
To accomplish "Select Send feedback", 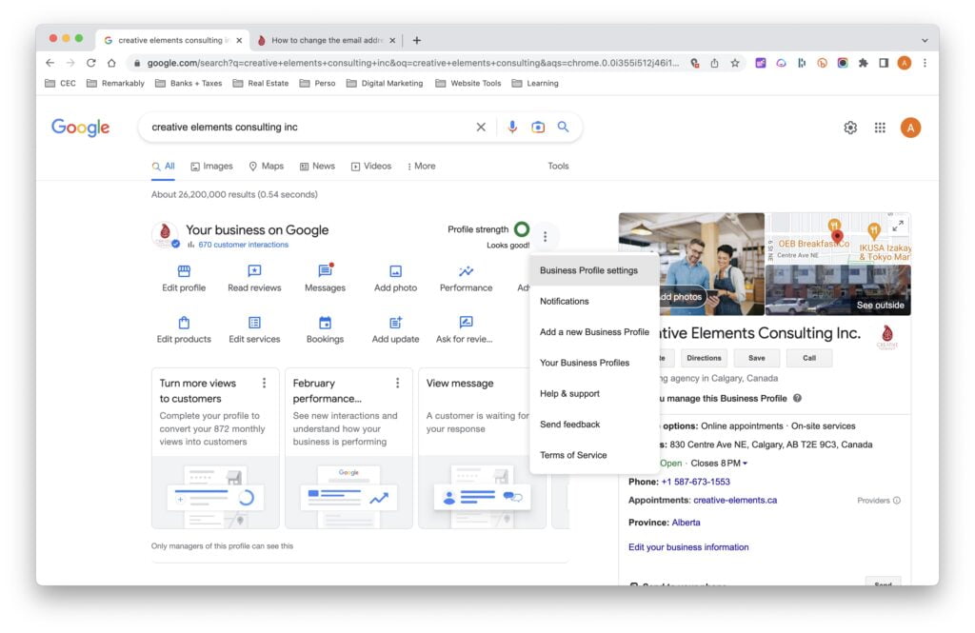I will tap(594, 425).
